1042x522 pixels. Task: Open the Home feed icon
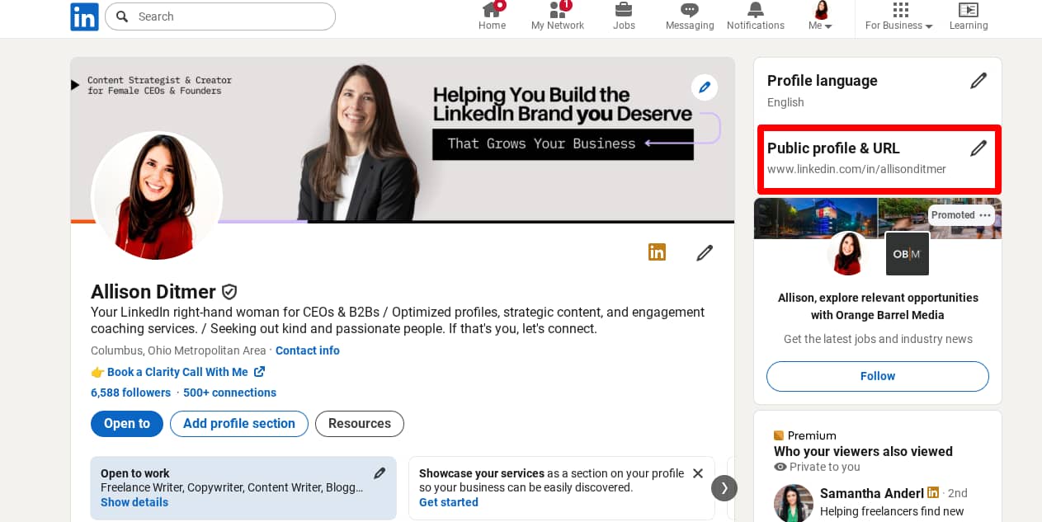492,11
